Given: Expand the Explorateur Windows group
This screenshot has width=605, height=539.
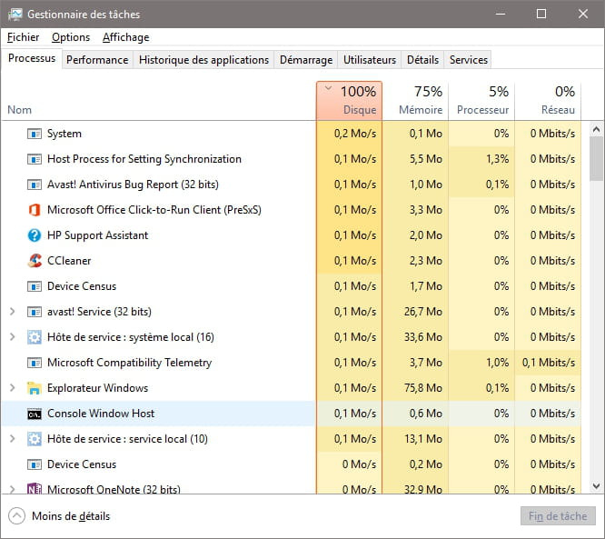Looking at the screenshot, I should coord(13,387).
